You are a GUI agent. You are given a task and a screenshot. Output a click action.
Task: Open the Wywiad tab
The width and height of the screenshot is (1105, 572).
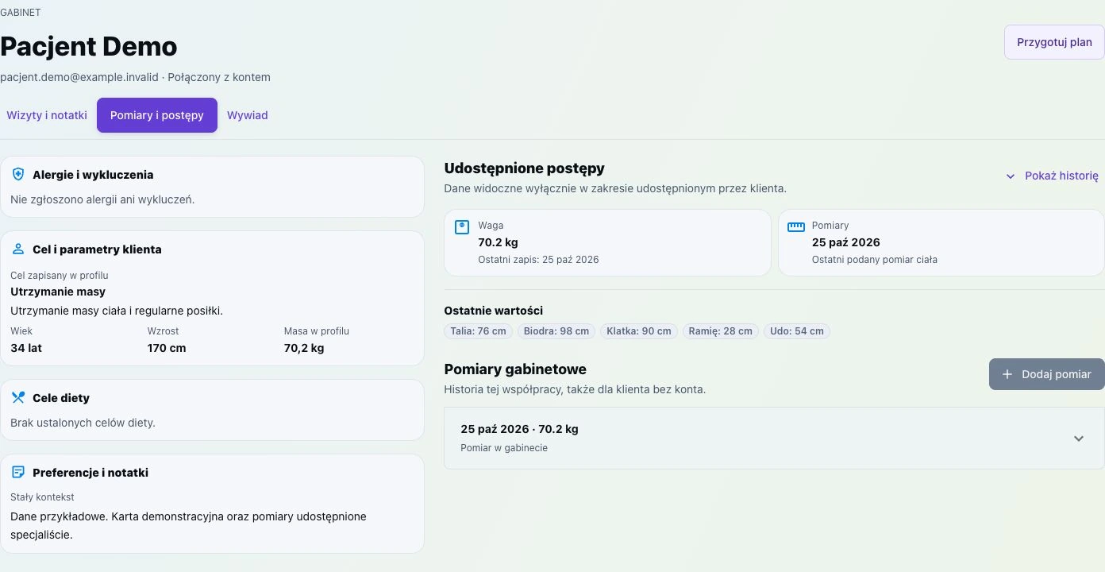[x=248, y=115]
